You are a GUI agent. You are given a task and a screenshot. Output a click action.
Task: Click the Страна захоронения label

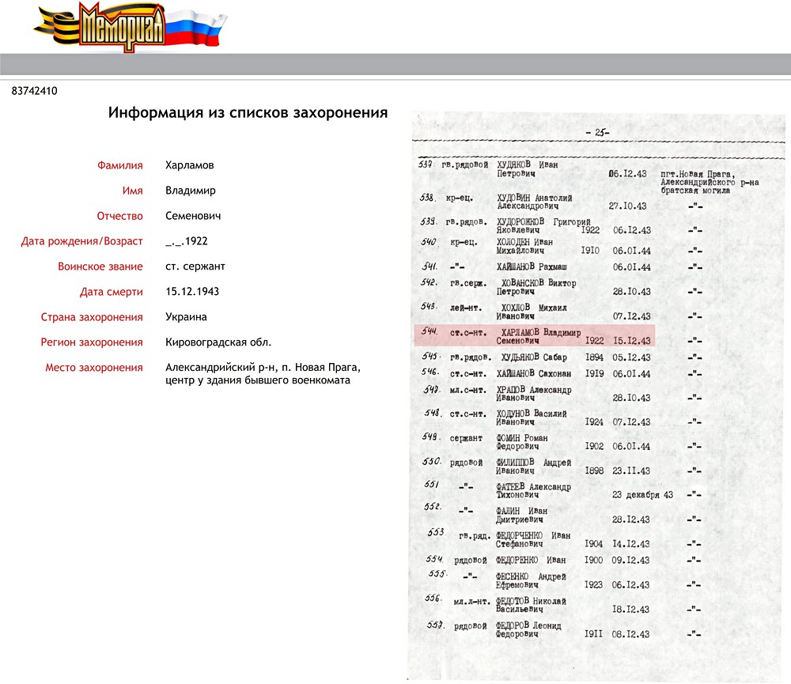[x=92, y=317]
